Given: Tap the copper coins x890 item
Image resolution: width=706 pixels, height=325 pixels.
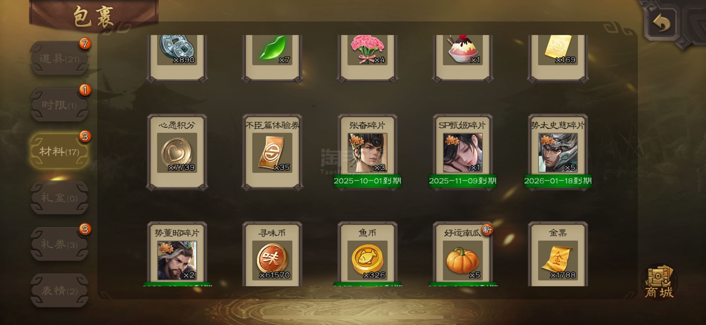Looking at the screenshot, I should point(177,58).
